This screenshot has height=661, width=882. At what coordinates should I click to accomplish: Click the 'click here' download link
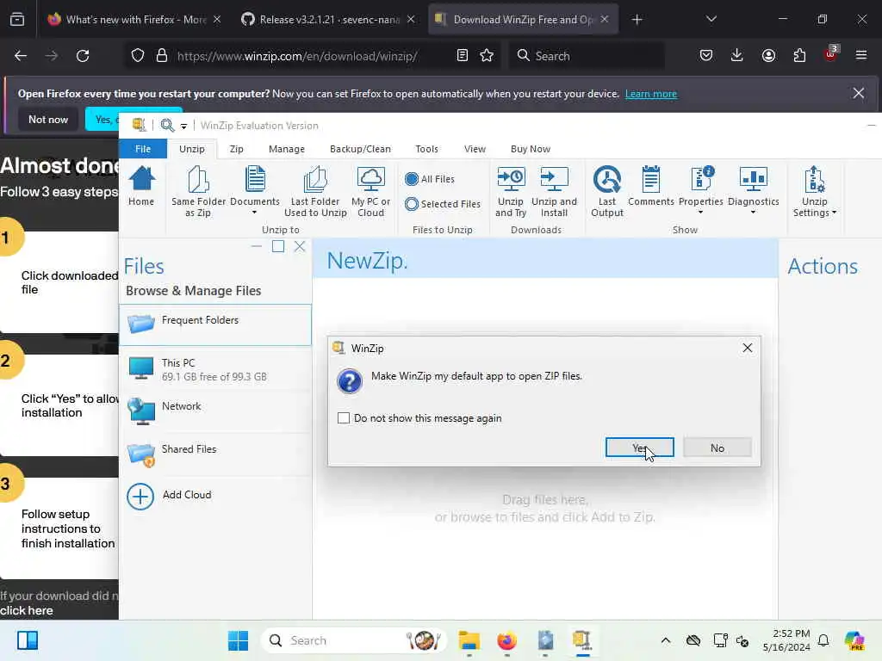point(27,610)
